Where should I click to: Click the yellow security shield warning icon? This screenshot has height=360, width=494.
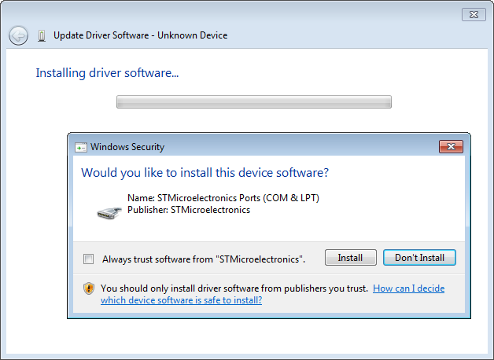pos(89,288)
